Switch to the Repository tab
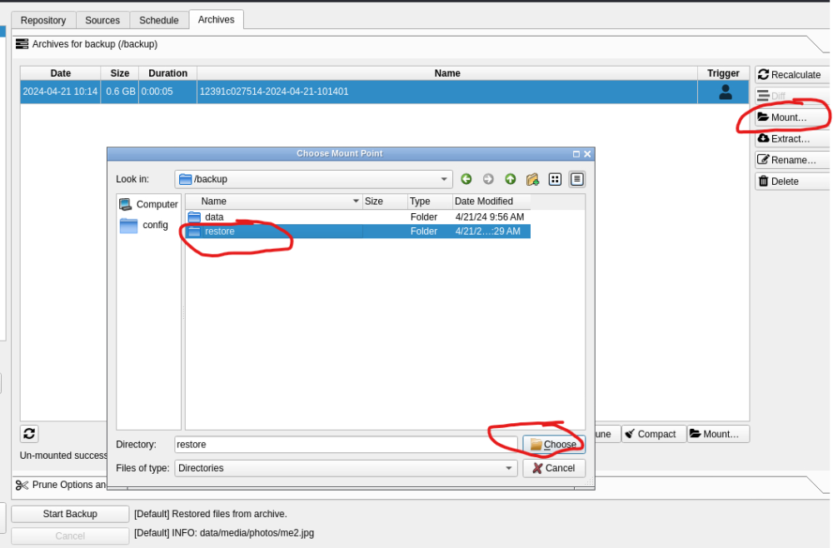 point(43,20)
